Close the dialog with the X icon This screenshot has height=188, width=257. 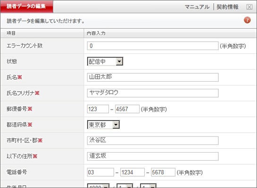click(x=249, y=7)
